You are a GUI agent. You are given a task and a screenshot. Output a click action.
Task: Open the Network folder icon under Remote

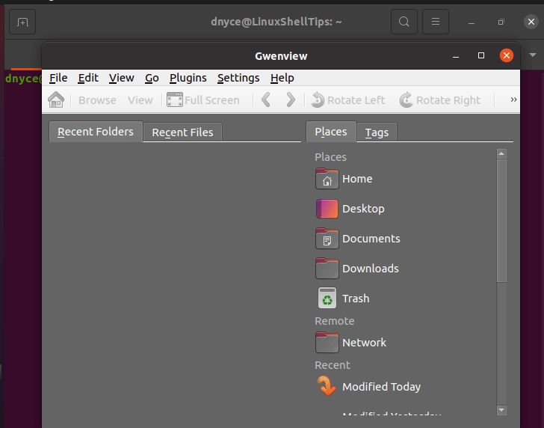327,342
